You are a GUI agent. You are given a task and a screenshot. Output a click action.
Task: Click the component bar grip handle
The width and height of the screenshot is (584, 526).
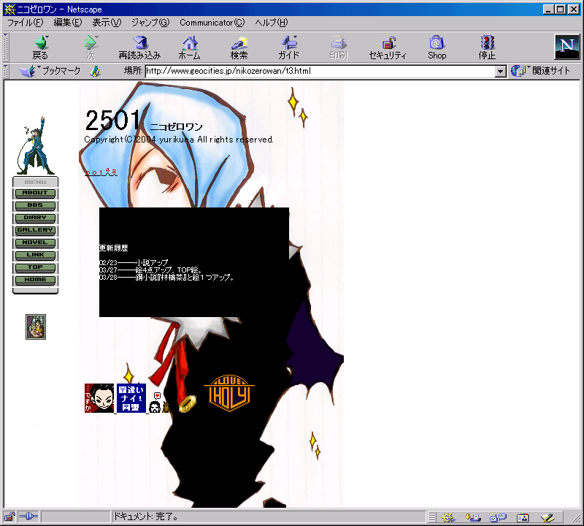(431, 517)
